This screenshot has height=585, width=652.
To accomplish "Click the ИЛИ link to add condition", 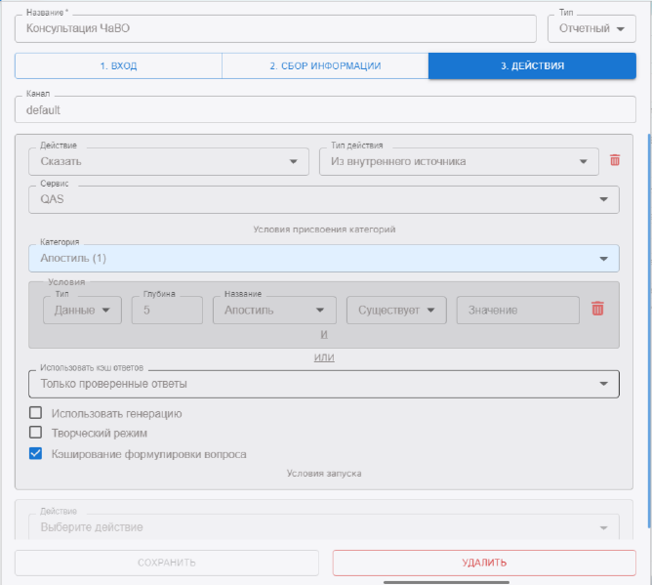I will [323, 357].
